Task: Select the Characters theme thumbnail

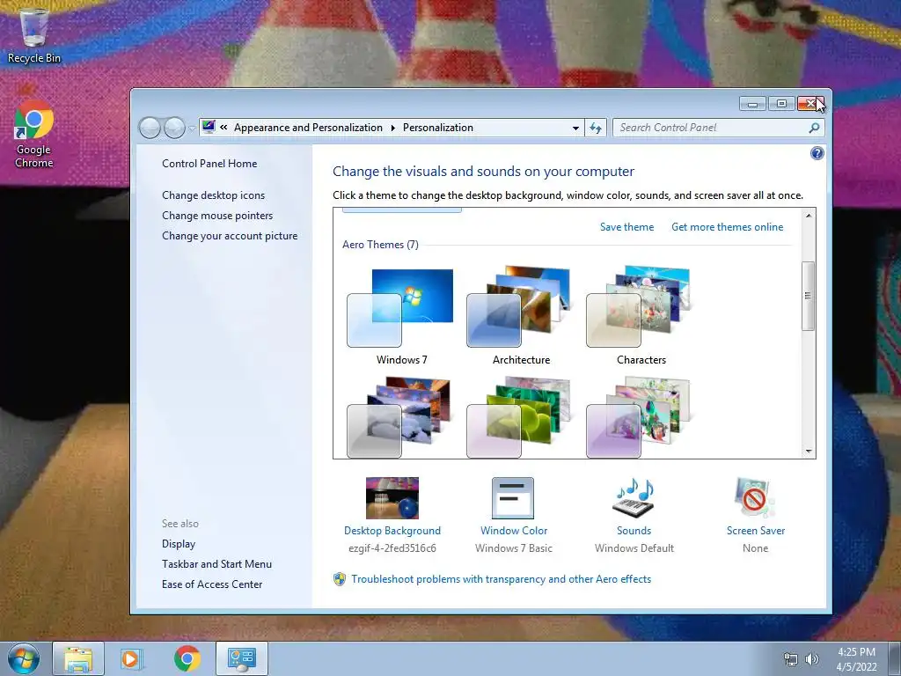Action: pyautogui.click(x=640, y=306)
